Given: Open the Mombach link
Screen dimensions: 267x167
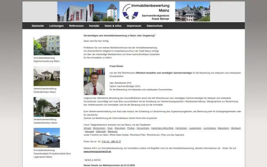Looking at the screenshot, I should tap(236, 128).
